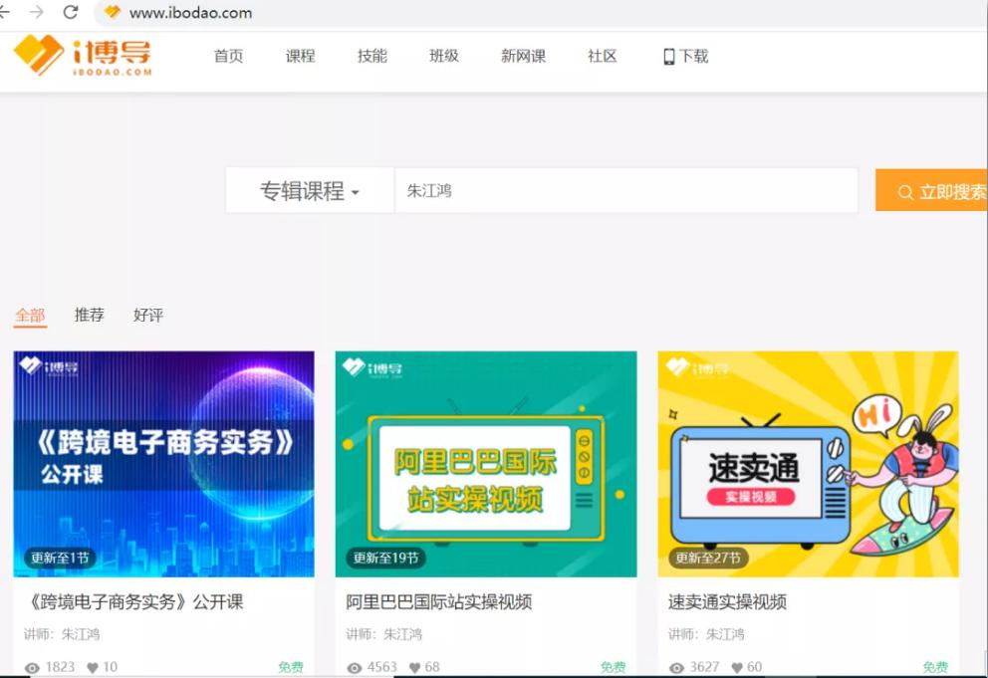
Task: Click the heart icon showing 10 likes
Action: [93, 667]
